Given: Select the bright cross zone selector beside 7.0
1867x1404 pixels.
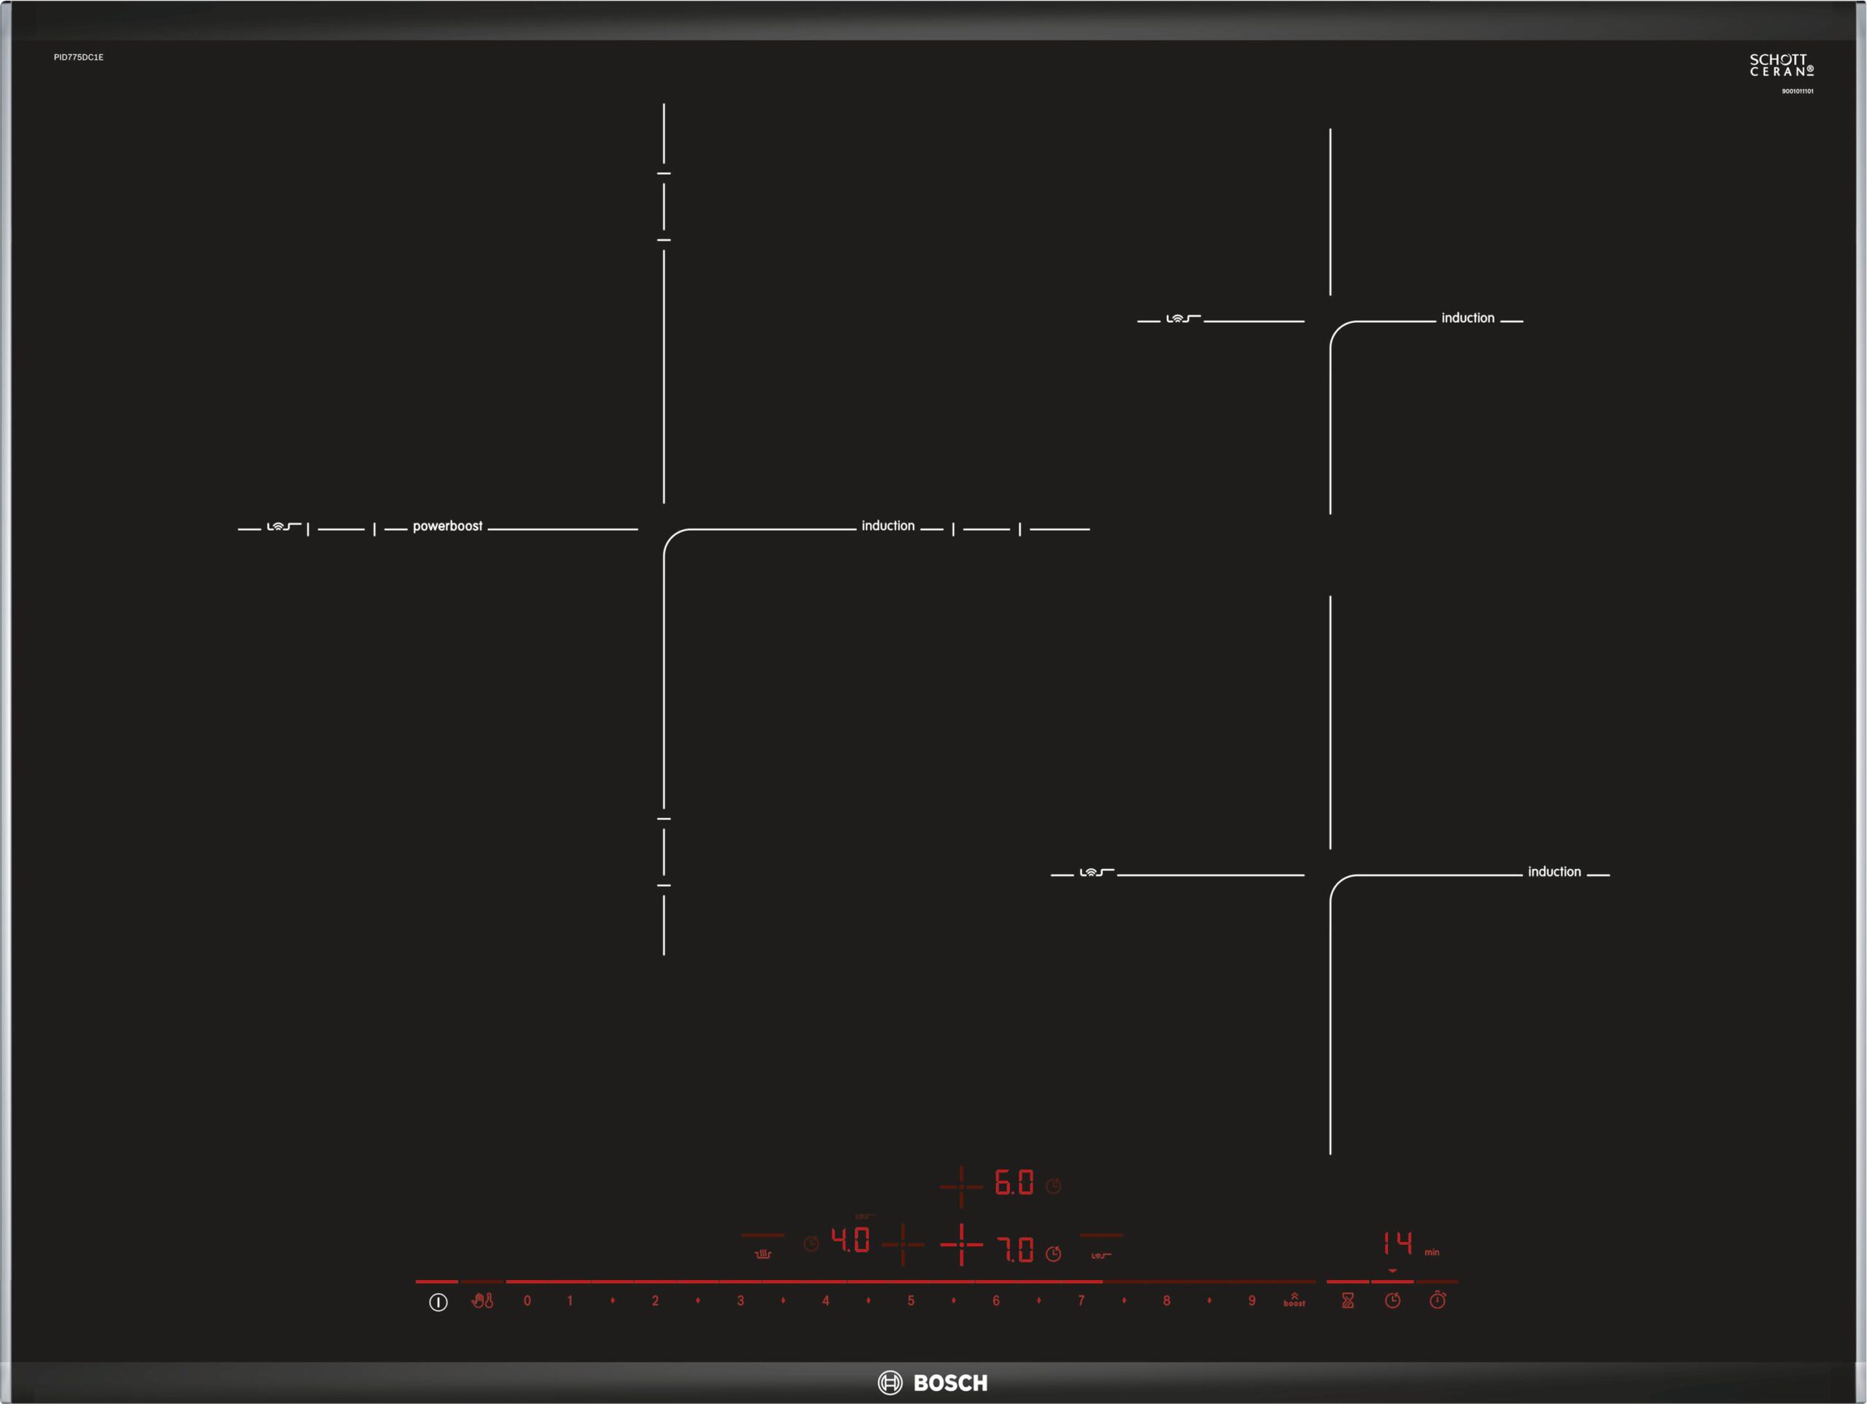Looking at the screenshot, I should pyautogui.click(x=961, y=1244).
